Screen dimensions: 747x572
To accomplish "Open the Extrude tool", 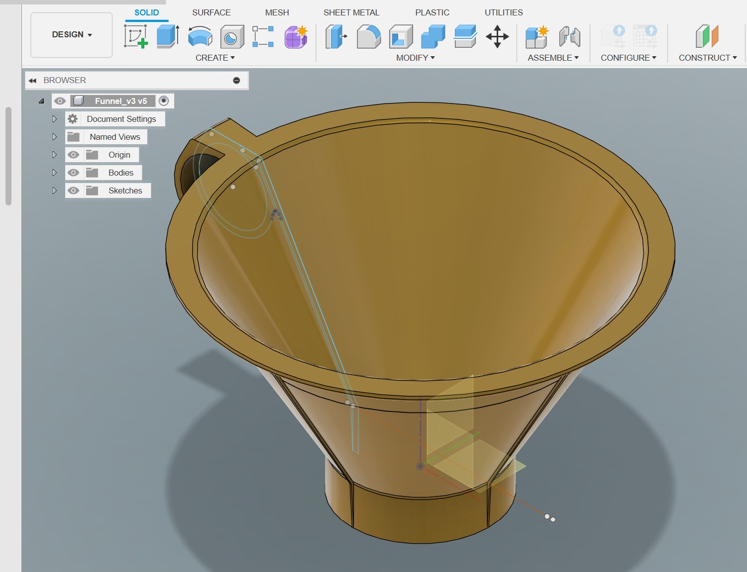I will [x=168, y=36].
